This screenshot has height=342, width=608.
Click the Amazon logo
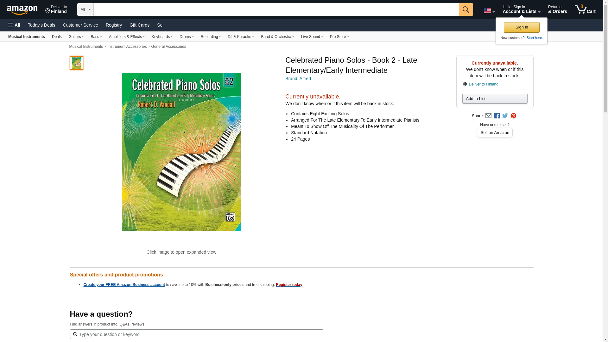(22, 10)
